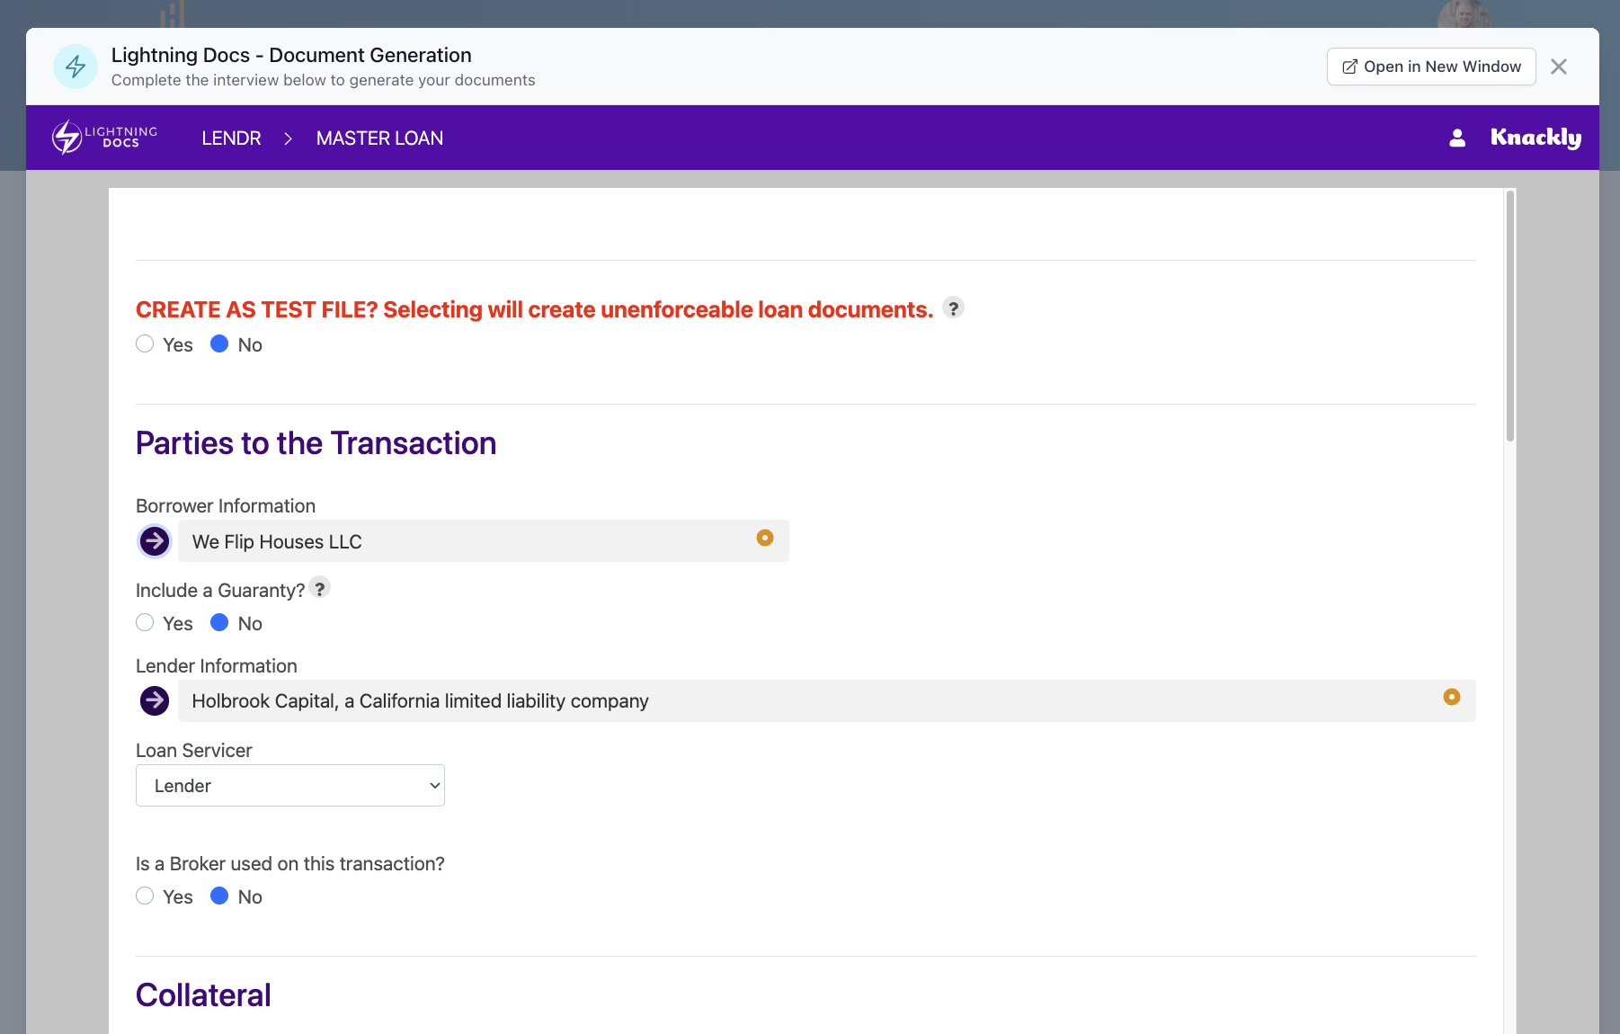
Task: Select Yes for Include a Guaranty
Action: pos(145,623)
